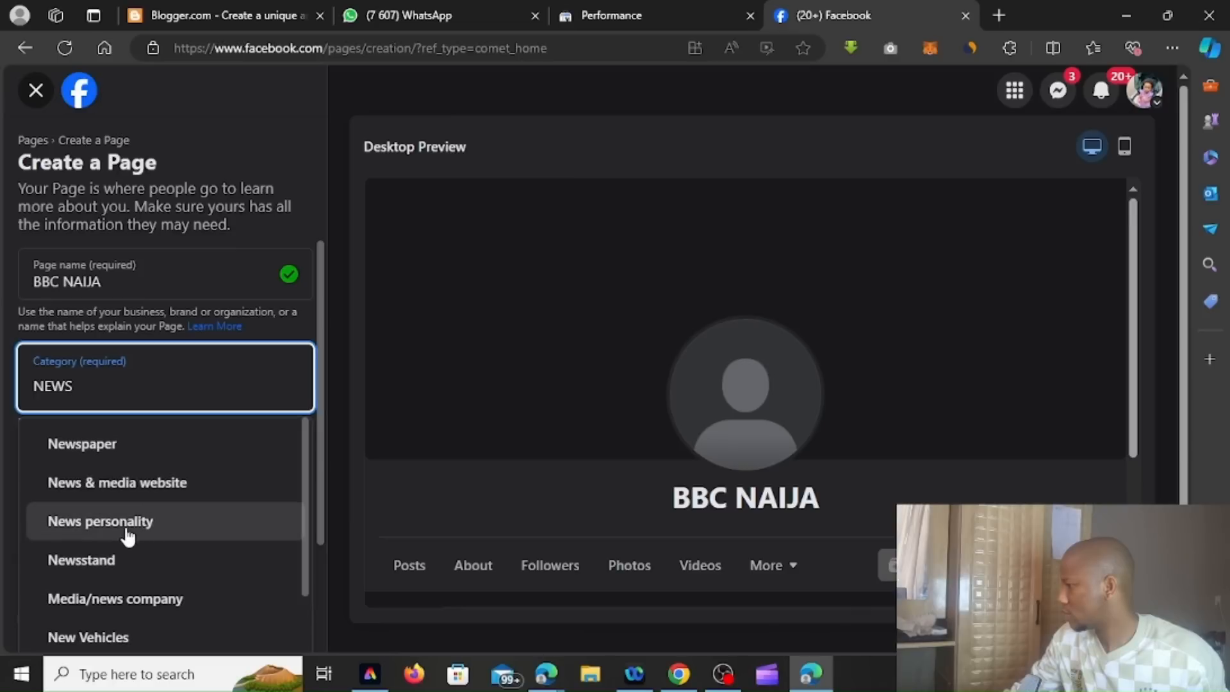Open Task View on the taskbar
The image size is (1230, 692).
point(324,674)
